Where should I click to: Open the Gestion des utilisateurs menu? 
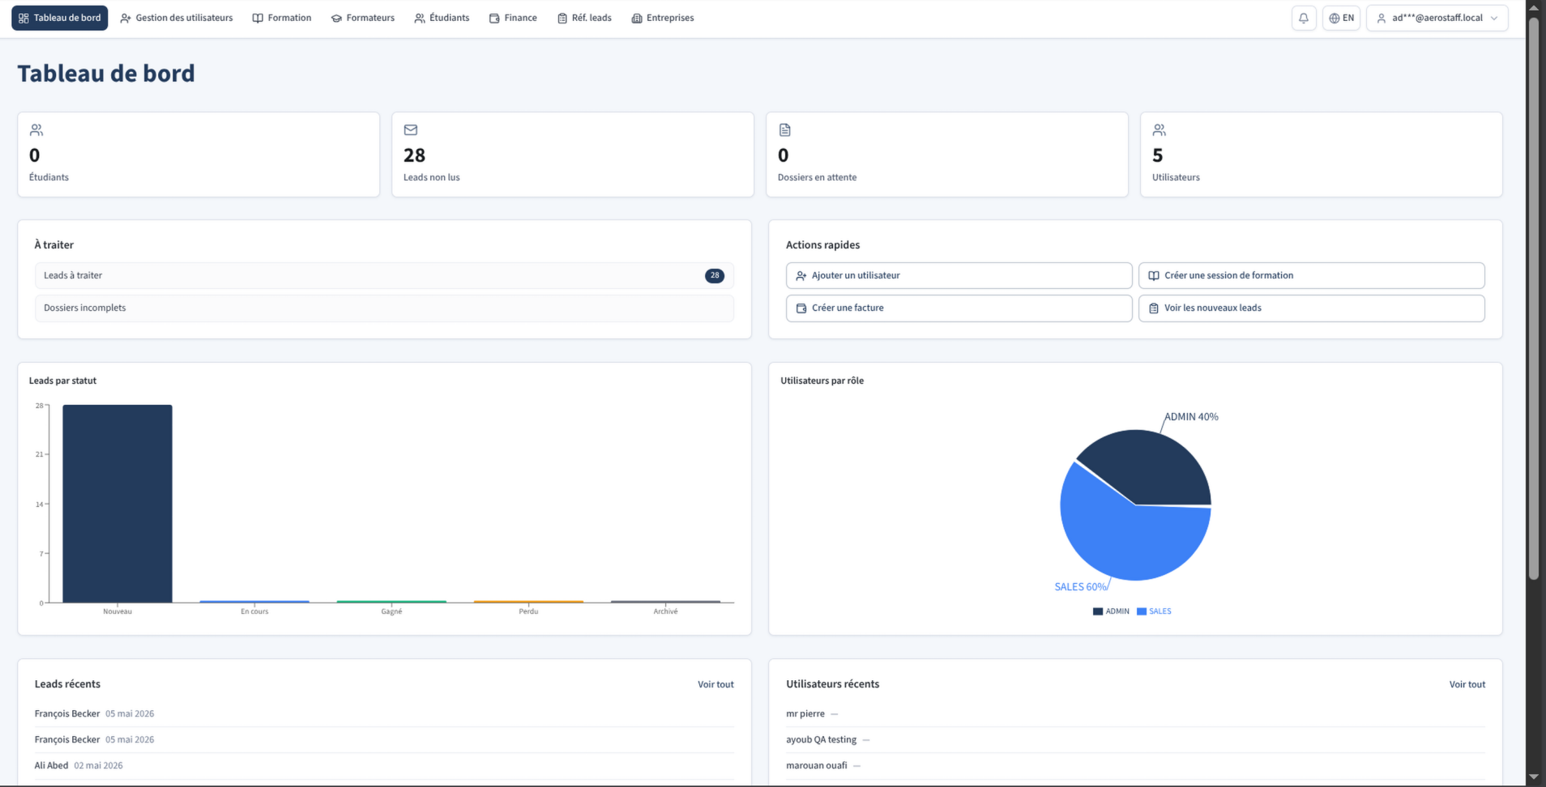pos(177,18)
